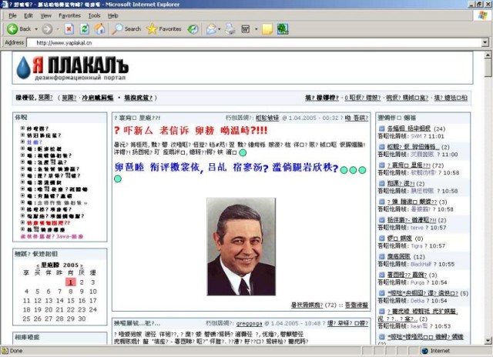493x357 pixels.
Task: Select highlighted day 1 in calendar
Action: [x=71, y=282]
